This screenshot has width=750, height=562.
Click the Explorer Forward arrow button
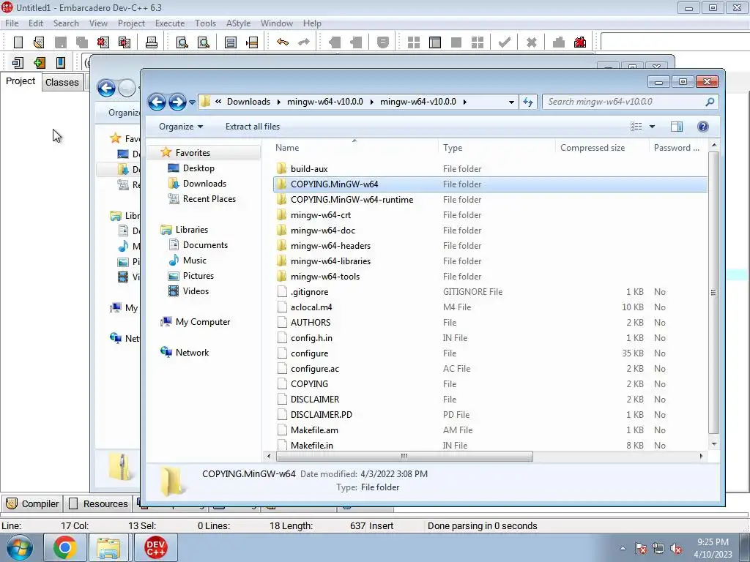point(177,102)
